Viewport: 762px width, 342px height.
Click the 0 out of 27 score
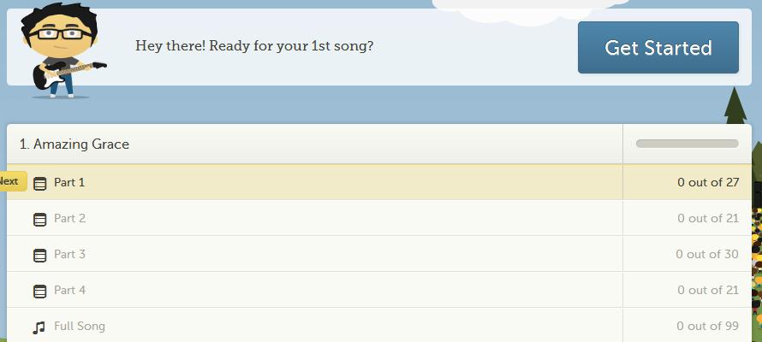708,182
